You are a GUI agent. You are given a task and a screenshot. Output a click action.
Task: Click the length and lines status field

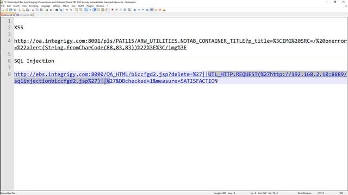(225, 193)
